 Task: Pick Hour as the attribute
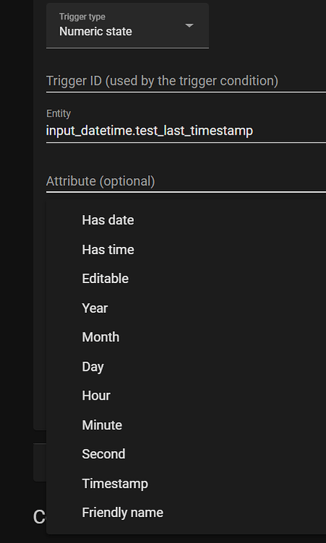186,395
